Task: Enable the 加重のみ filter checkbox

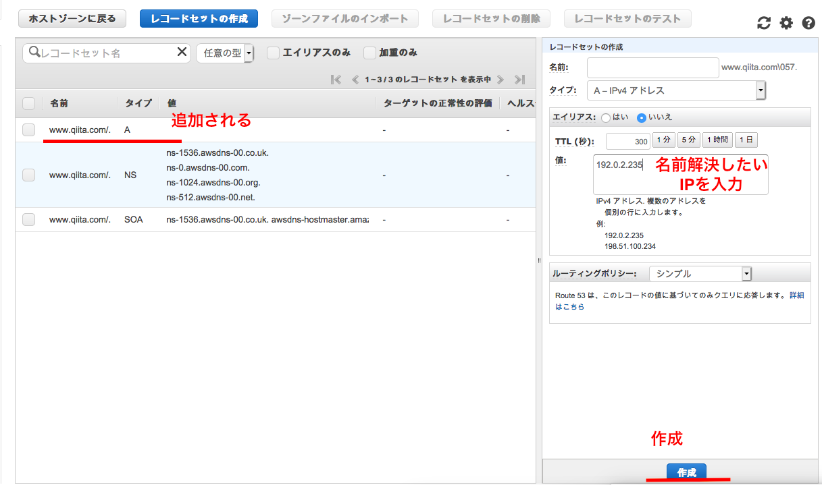Action: click(x=369, y=52)
